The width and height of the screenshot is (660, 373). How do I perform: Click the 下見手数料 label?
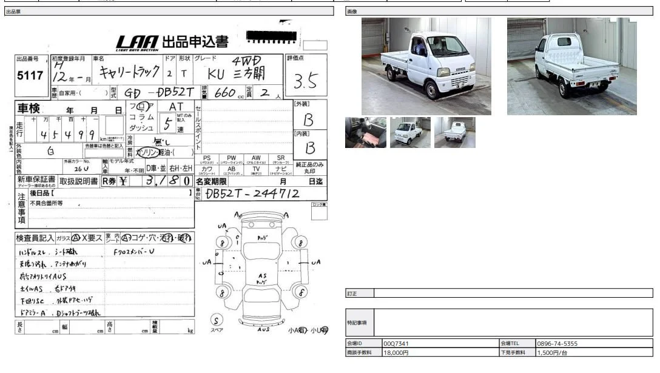(x=517, y=352)
